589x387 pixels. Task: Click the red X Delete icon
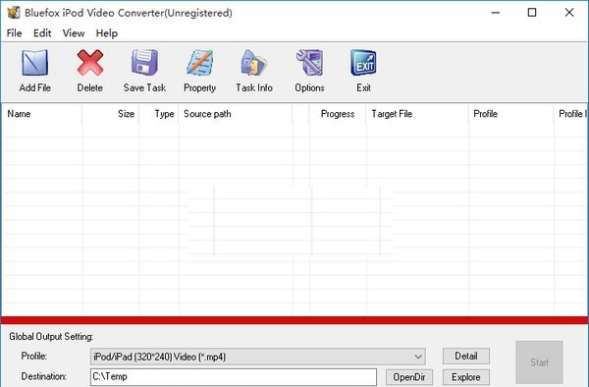[x=89, y=63]
